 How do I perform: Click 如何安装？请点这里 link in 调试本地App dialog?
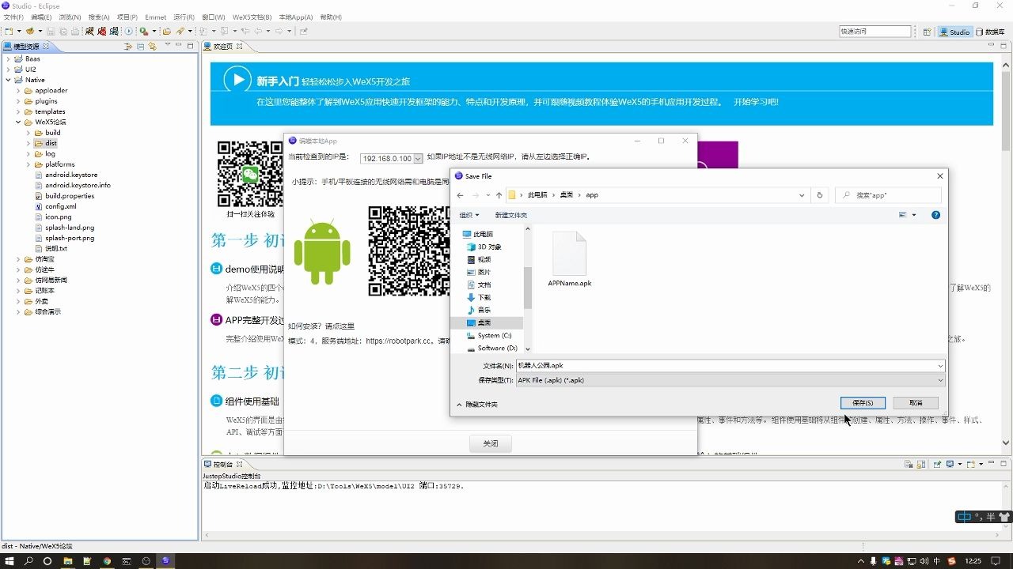click(321, 326)
